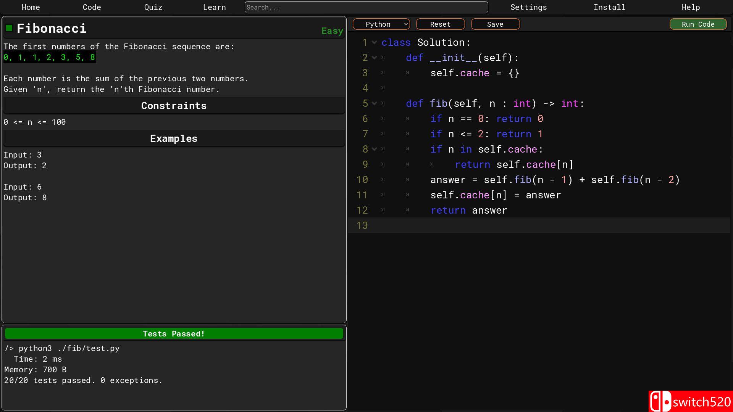The image size is (733, 412).
Task: Focus the Search input field
Action: (366, 7)
